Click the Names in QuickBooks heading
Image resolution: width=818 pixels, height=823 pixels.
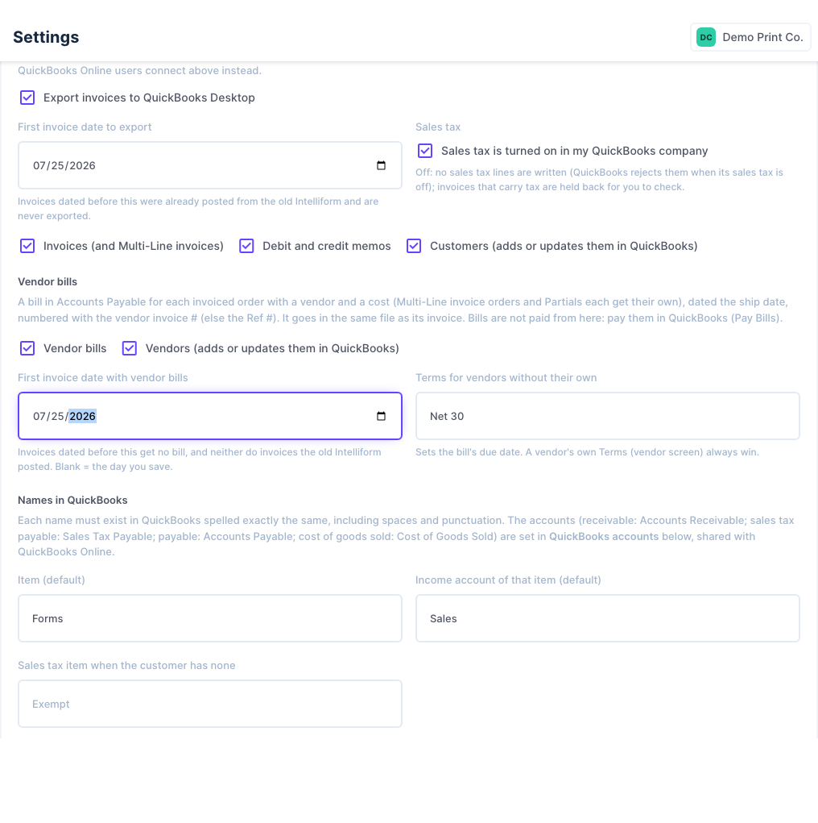pyautogui.click(x=73, y=501)
